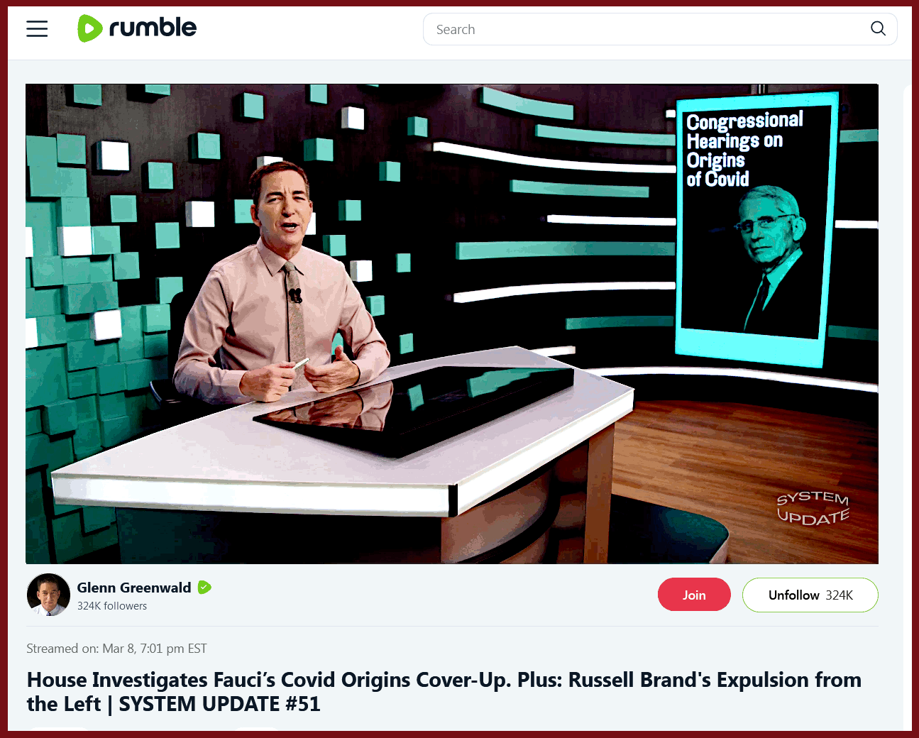
Task: Select the "324K followers" text
Action: [x=112, y=606]
